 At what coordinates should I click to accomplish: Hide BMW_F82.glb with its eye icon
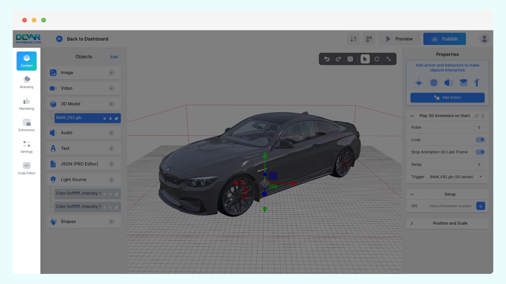click(x=105, y=118)
